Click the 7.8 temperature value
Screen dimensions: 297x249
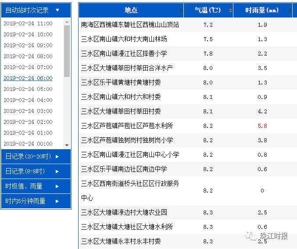click(x=208, y=54)
